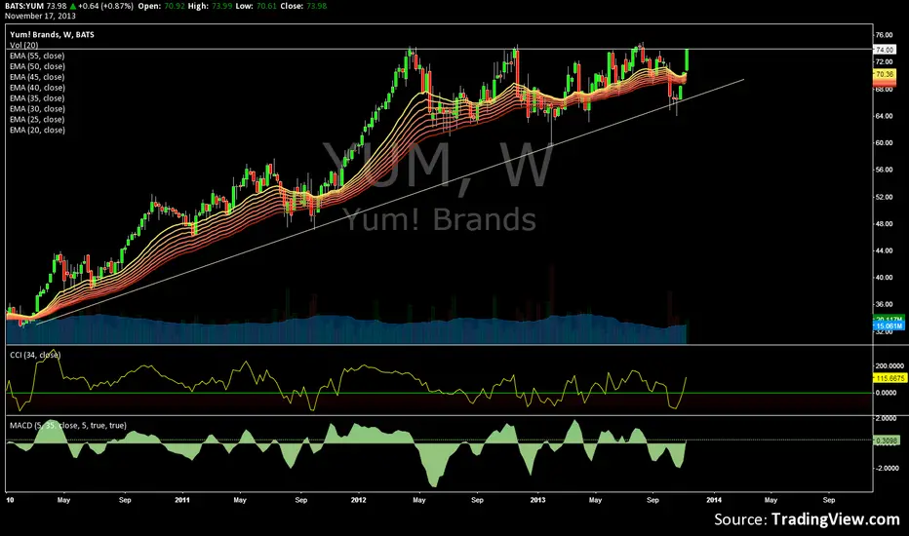909x536 pixels.
Task: Click the November 17, 2013 date text
Action: (x=40, y=16)
